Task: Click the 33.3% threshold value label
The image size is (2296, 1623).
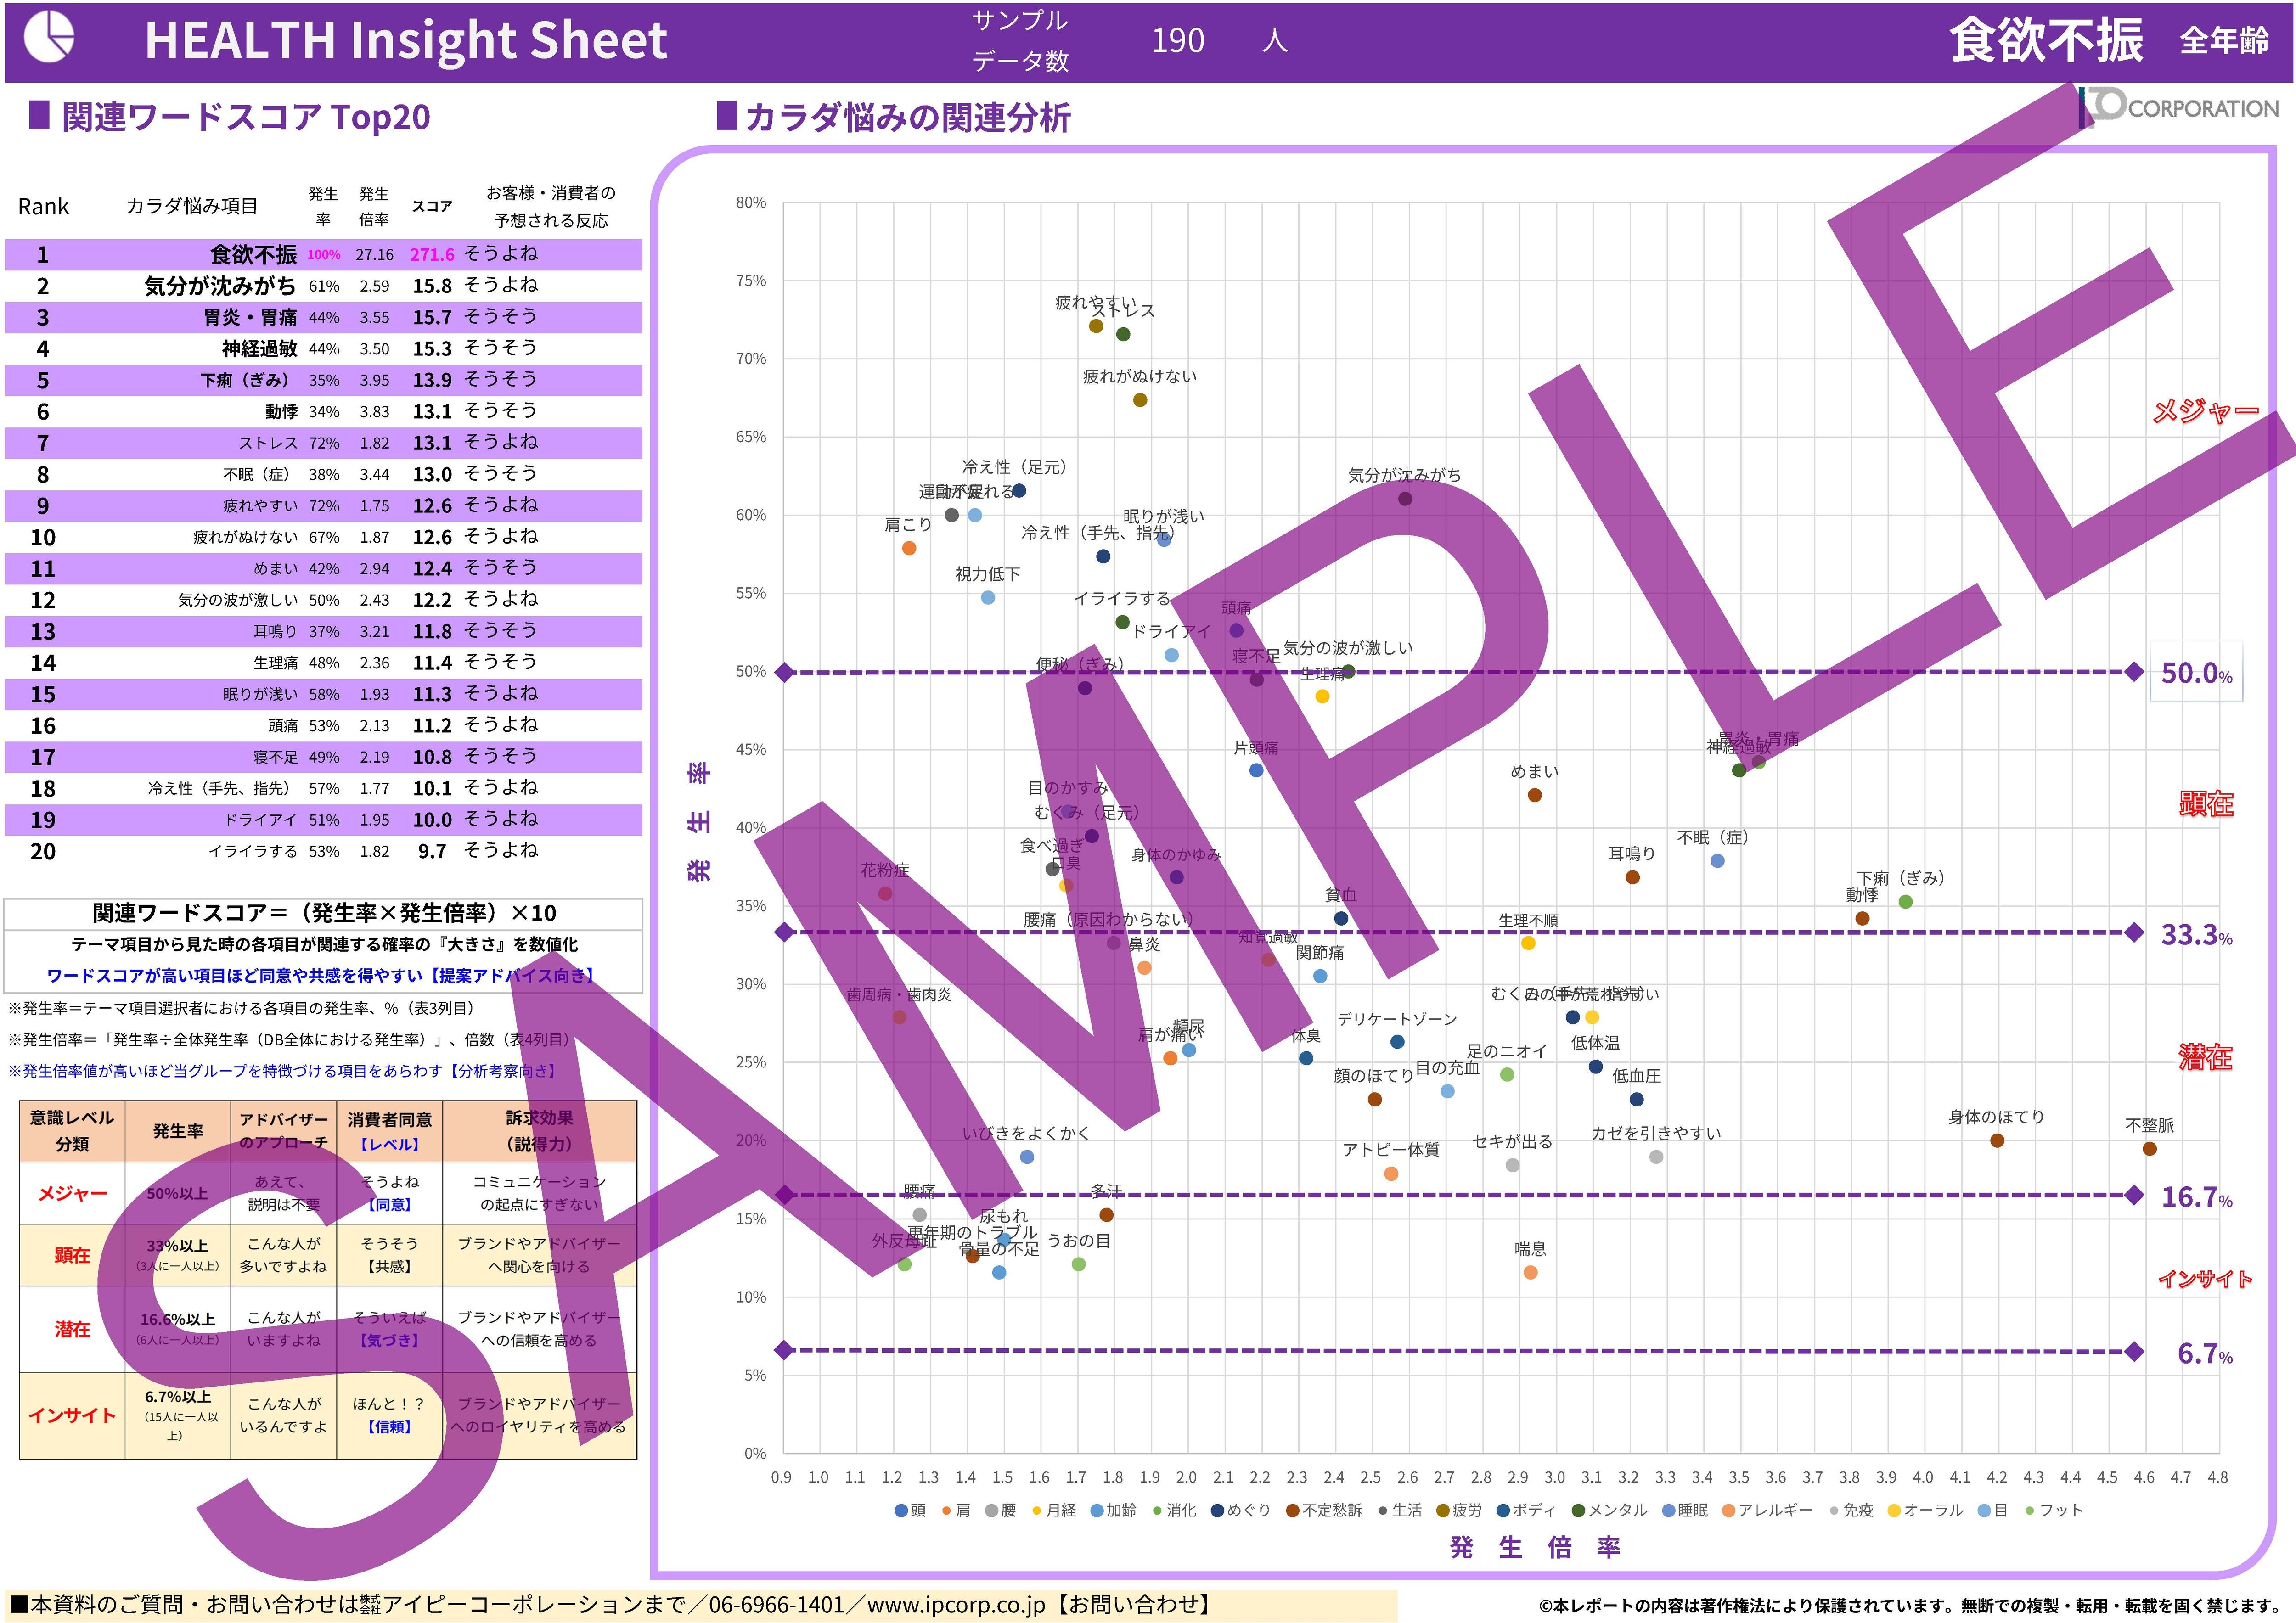Action: click(2196, 935)
